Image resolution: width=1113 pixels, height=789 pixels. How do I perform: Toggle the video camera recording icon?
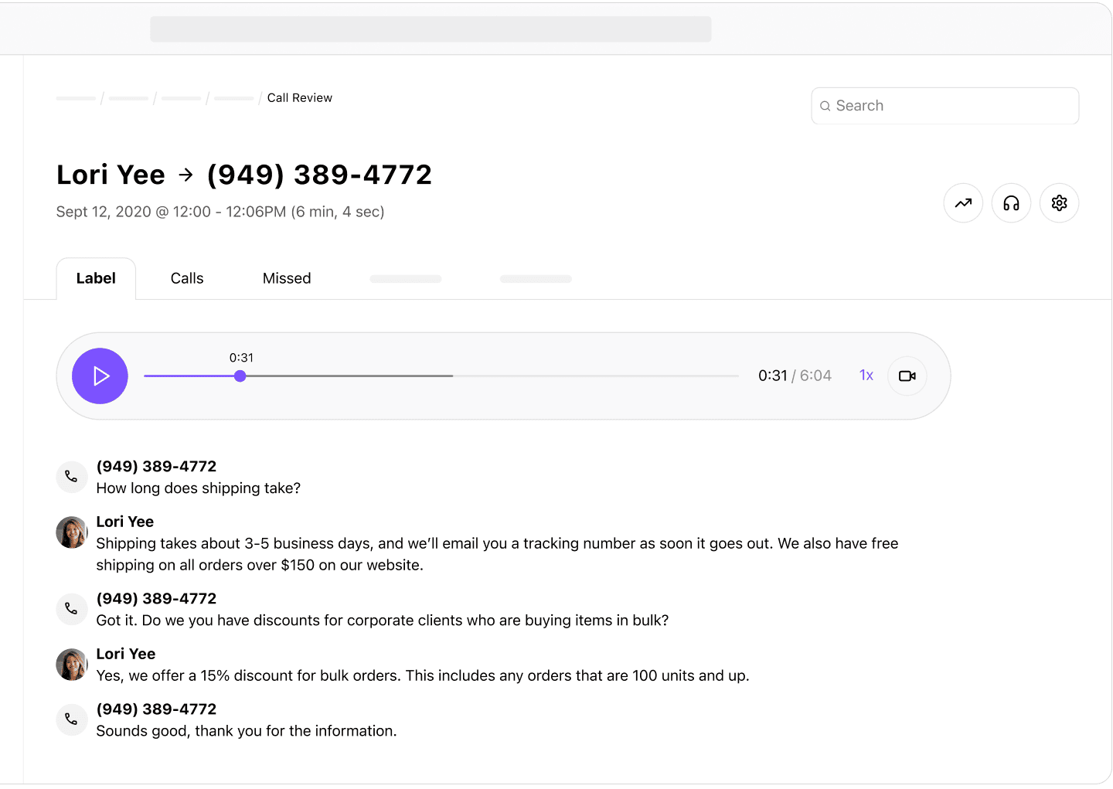tap(907, 376)
